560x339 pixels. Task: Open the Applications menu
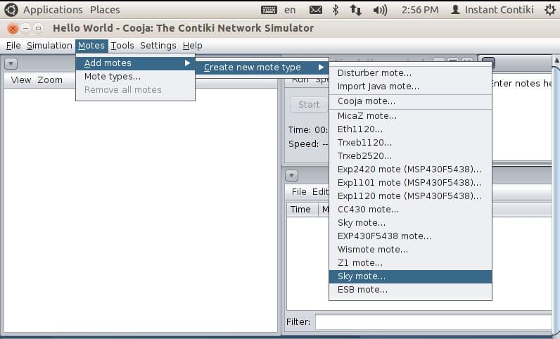(53, 10)
